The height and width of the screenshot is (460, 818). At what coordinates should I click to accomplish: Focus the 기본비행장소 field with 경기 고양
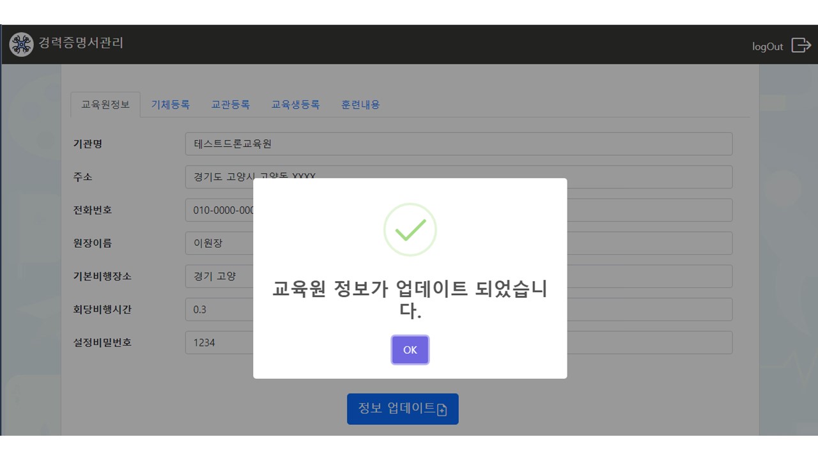217,277
